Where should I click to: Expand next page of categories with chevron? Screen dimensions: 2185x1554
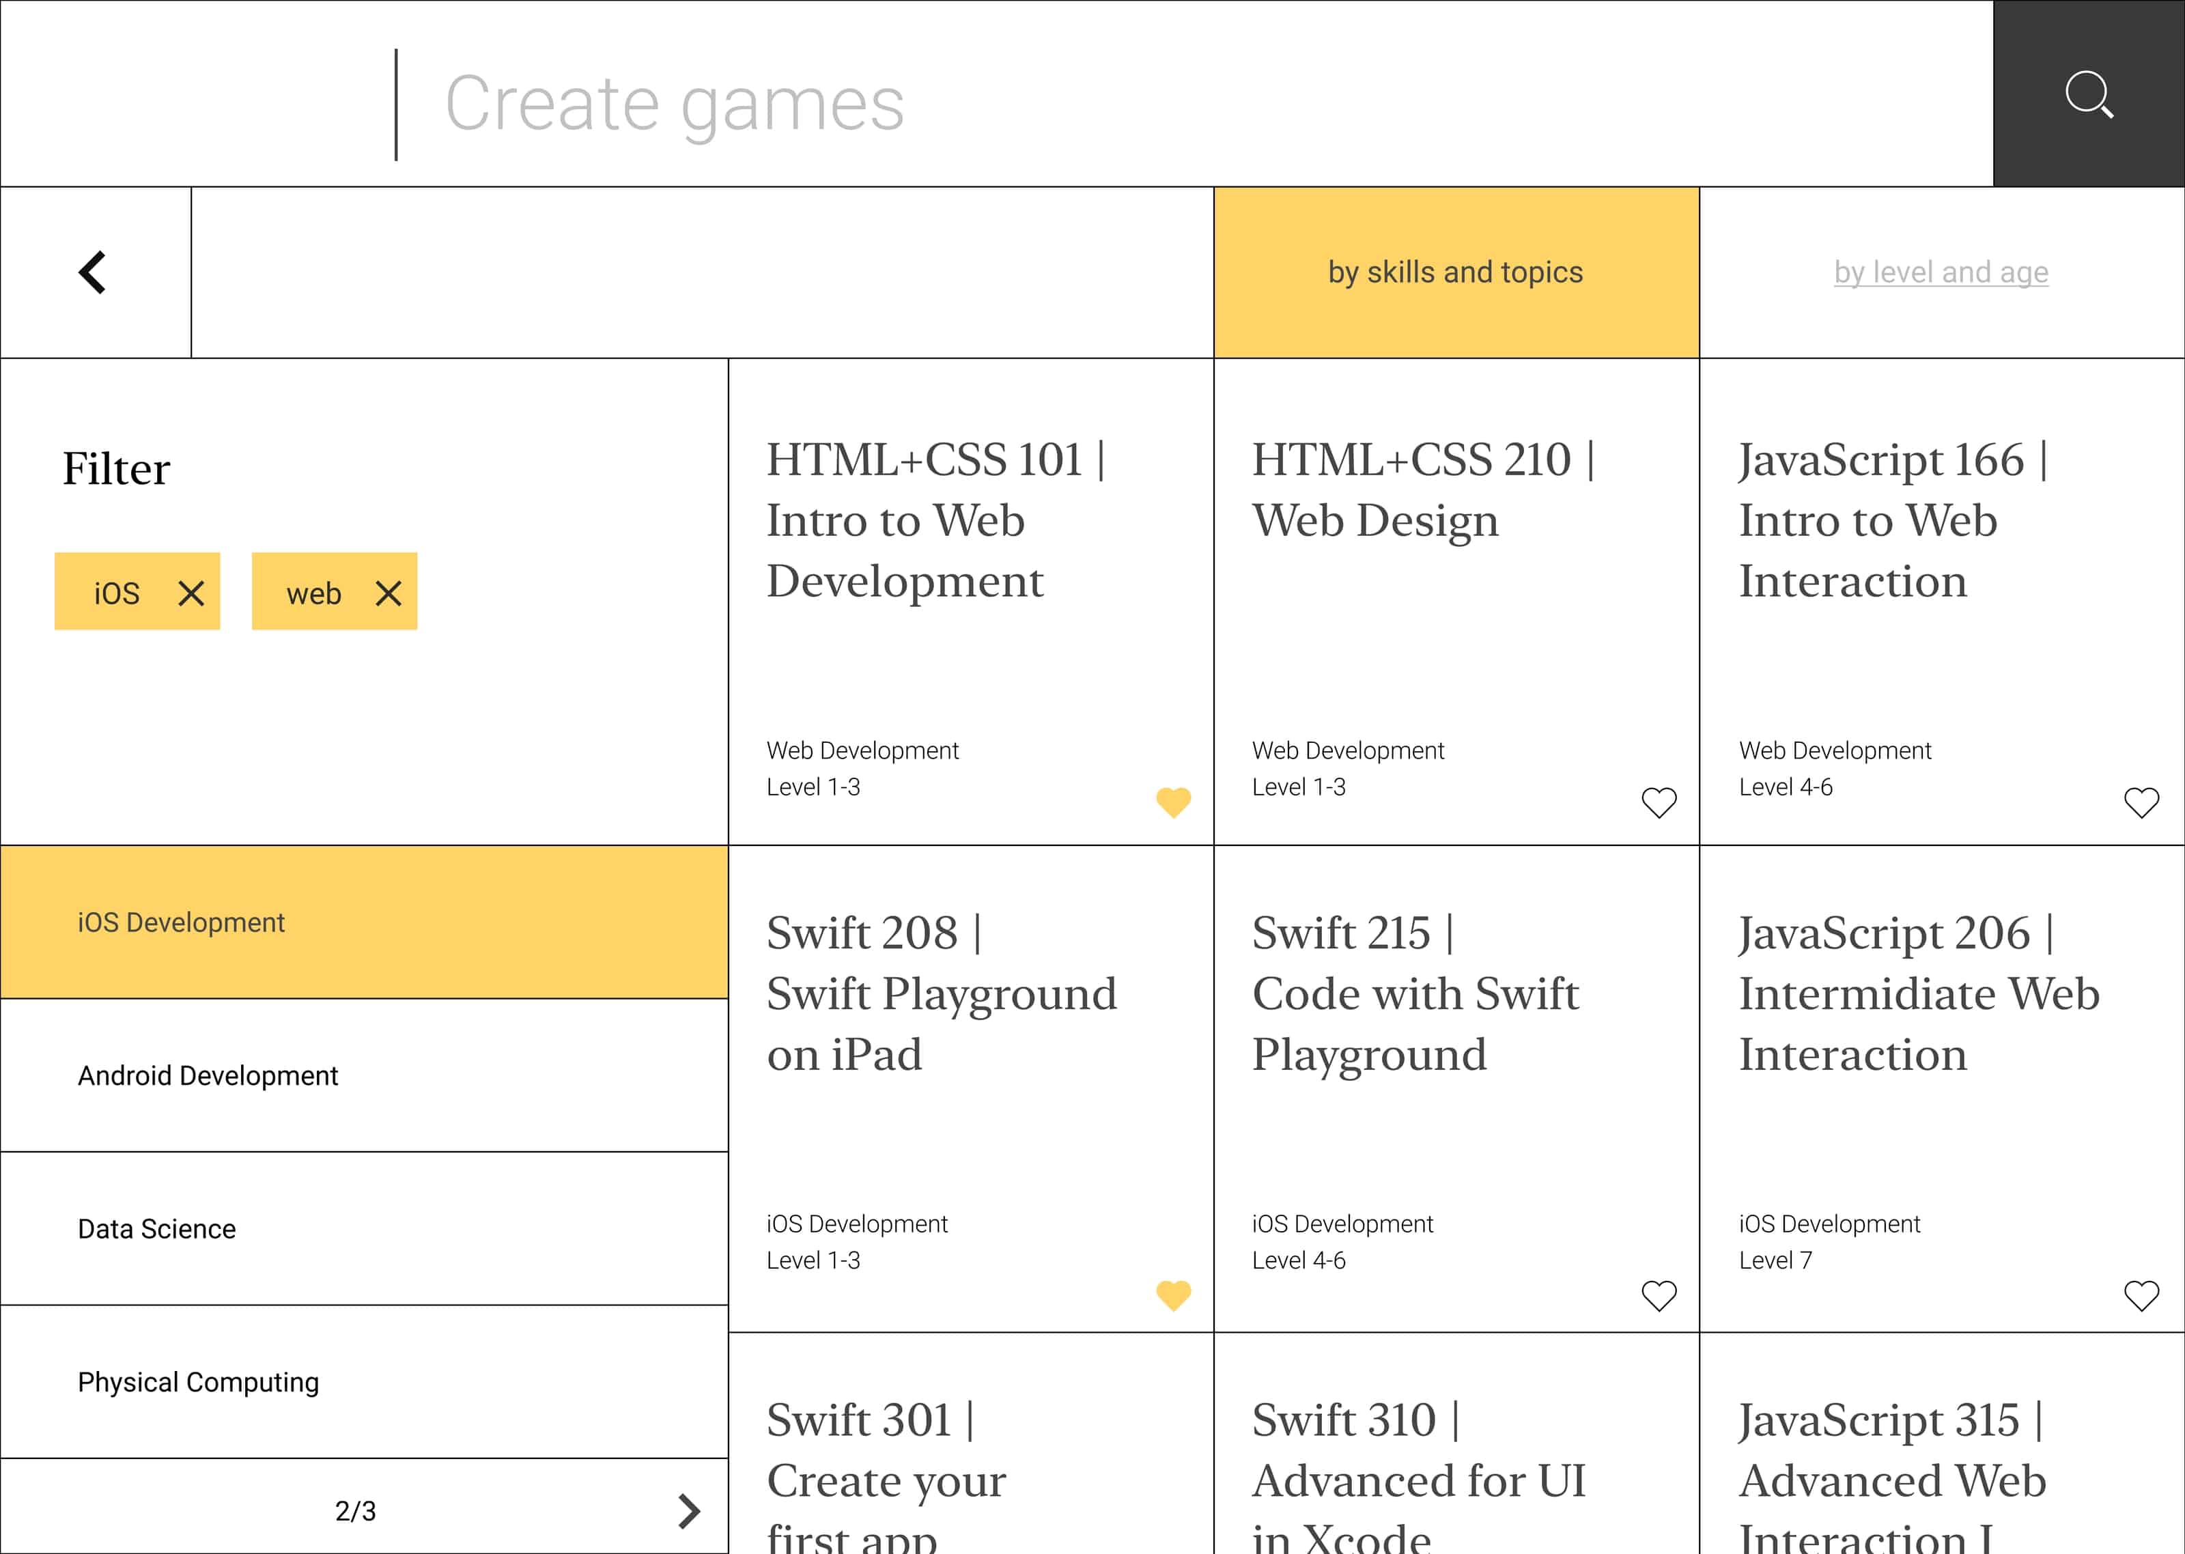(688, 1510)
